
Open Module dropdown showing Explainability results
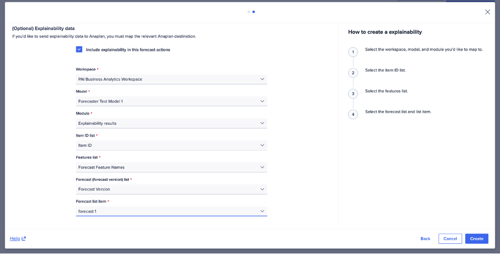pyautogui.click(x=171, y=123)
